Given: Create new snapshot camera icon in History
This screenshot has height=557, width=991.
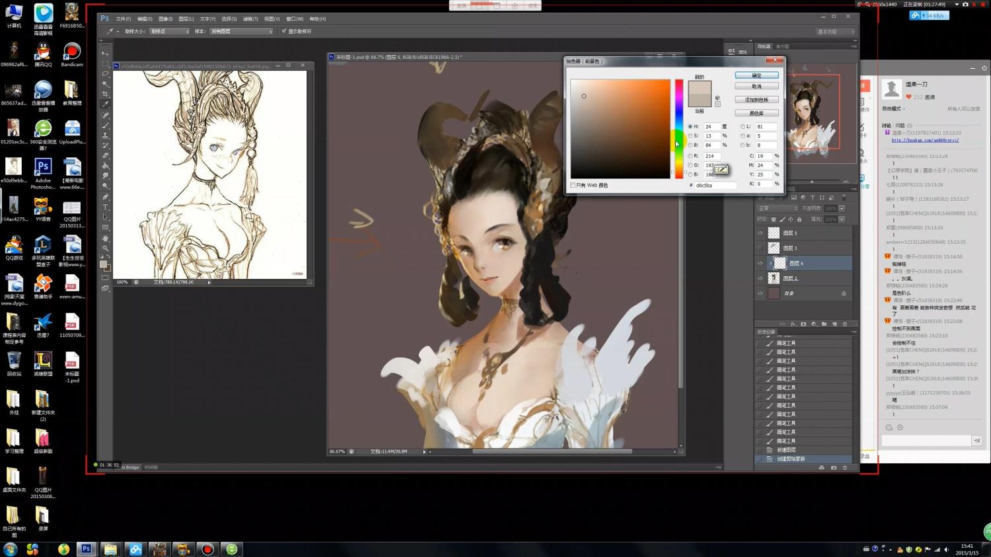Looking at the screenshot, I should 834,467.
